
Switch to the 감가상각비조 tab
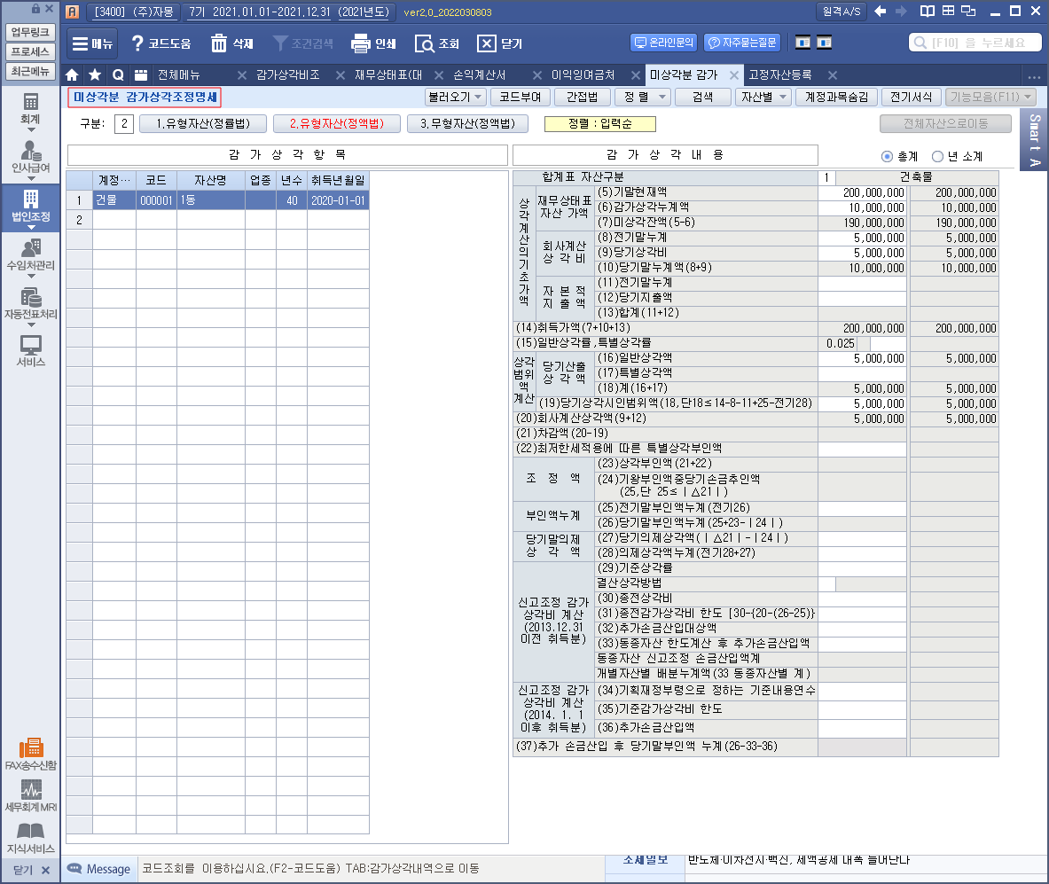287,75
